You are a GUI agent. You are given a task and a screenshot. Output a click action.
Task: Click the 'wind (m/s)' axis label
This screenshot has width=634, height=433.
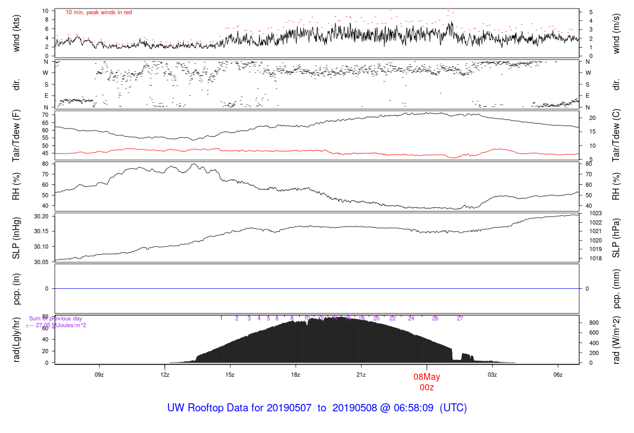[615, 33]
